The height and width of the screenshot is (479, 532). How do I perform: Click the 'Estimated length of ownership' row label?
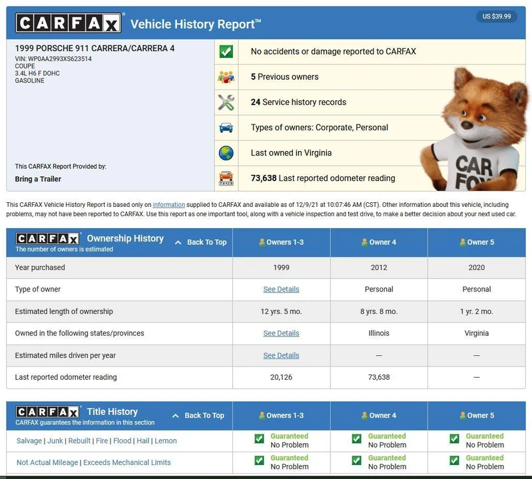[x=64, y=311]
